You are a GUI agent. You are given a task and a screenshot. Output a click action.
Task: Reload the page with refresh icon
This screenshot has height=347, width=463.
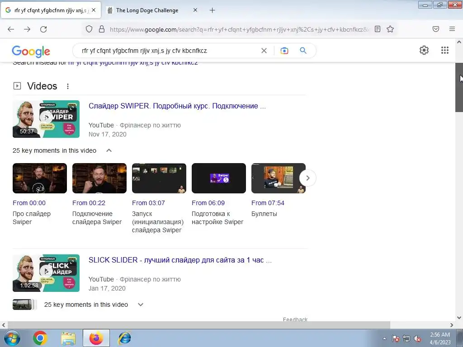pyautogui.click(x=43, y=29)
